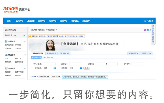Click the 宝贝管理 shirt icon
This screenshot has height=103, width=164.
(6, 68)
